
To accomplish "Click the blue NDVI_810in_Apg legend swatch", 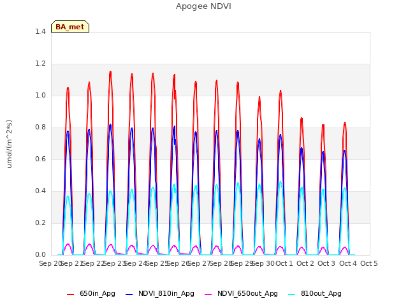I will [x=129, y=295].
